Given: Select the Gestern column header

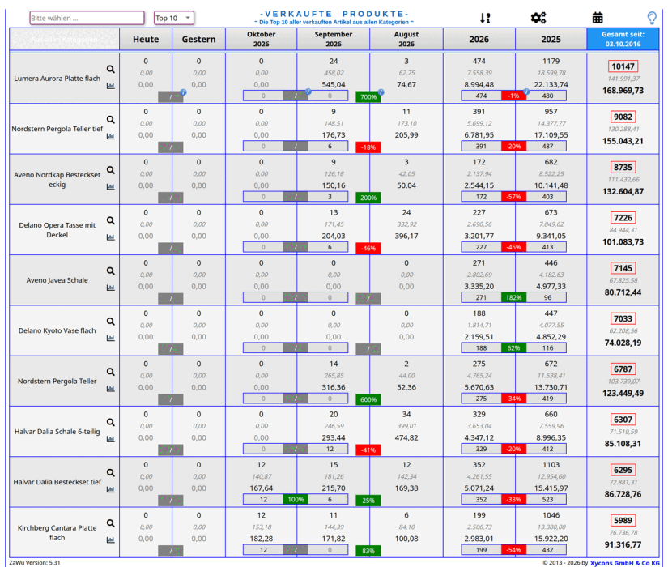Looking at the screenshot, I should point(198,39).
